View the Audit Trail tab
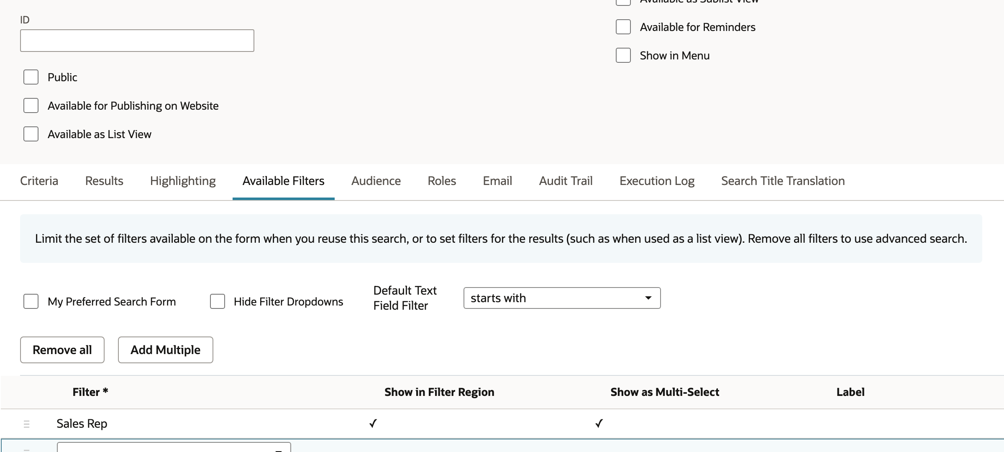 coord(566,181)
